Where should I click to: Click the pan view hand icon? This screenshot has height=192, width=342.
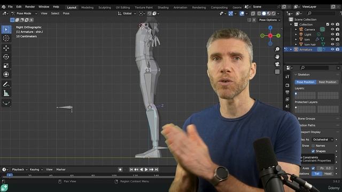tap(277, 57)
